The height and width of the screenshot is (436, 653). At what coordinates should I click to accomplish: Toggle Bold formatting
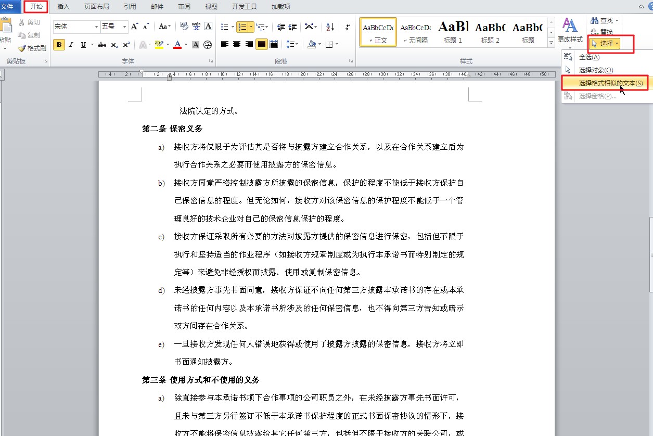(59, 45)
